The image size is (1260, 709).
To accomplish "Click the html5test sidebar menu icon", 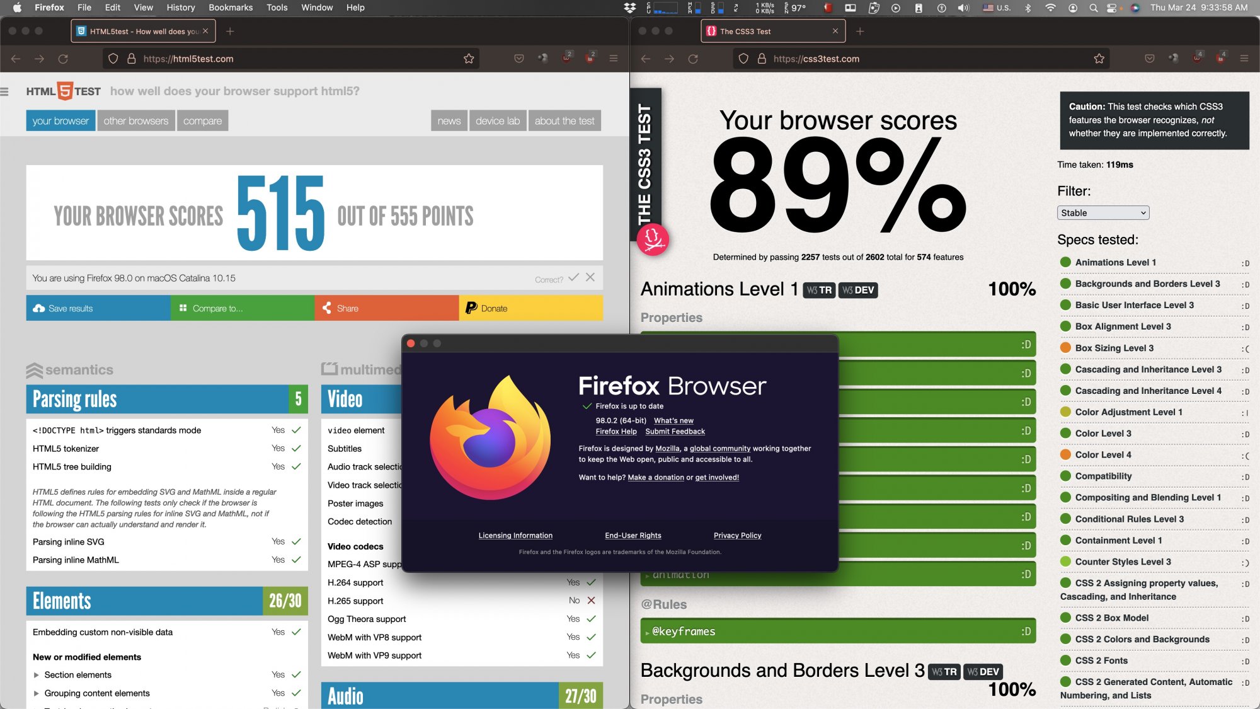I will 5,91.
